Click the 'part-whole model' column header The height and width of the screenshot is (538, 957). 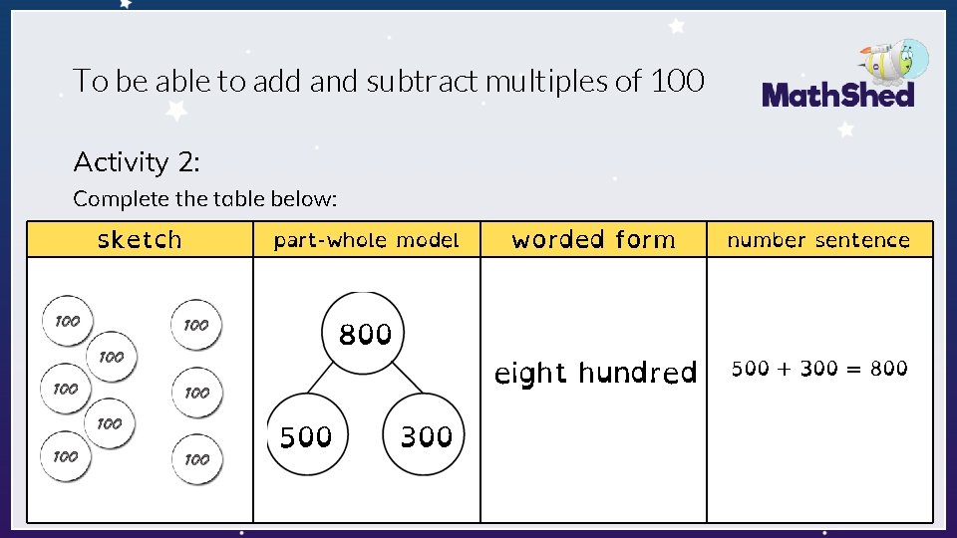(366, 239)
